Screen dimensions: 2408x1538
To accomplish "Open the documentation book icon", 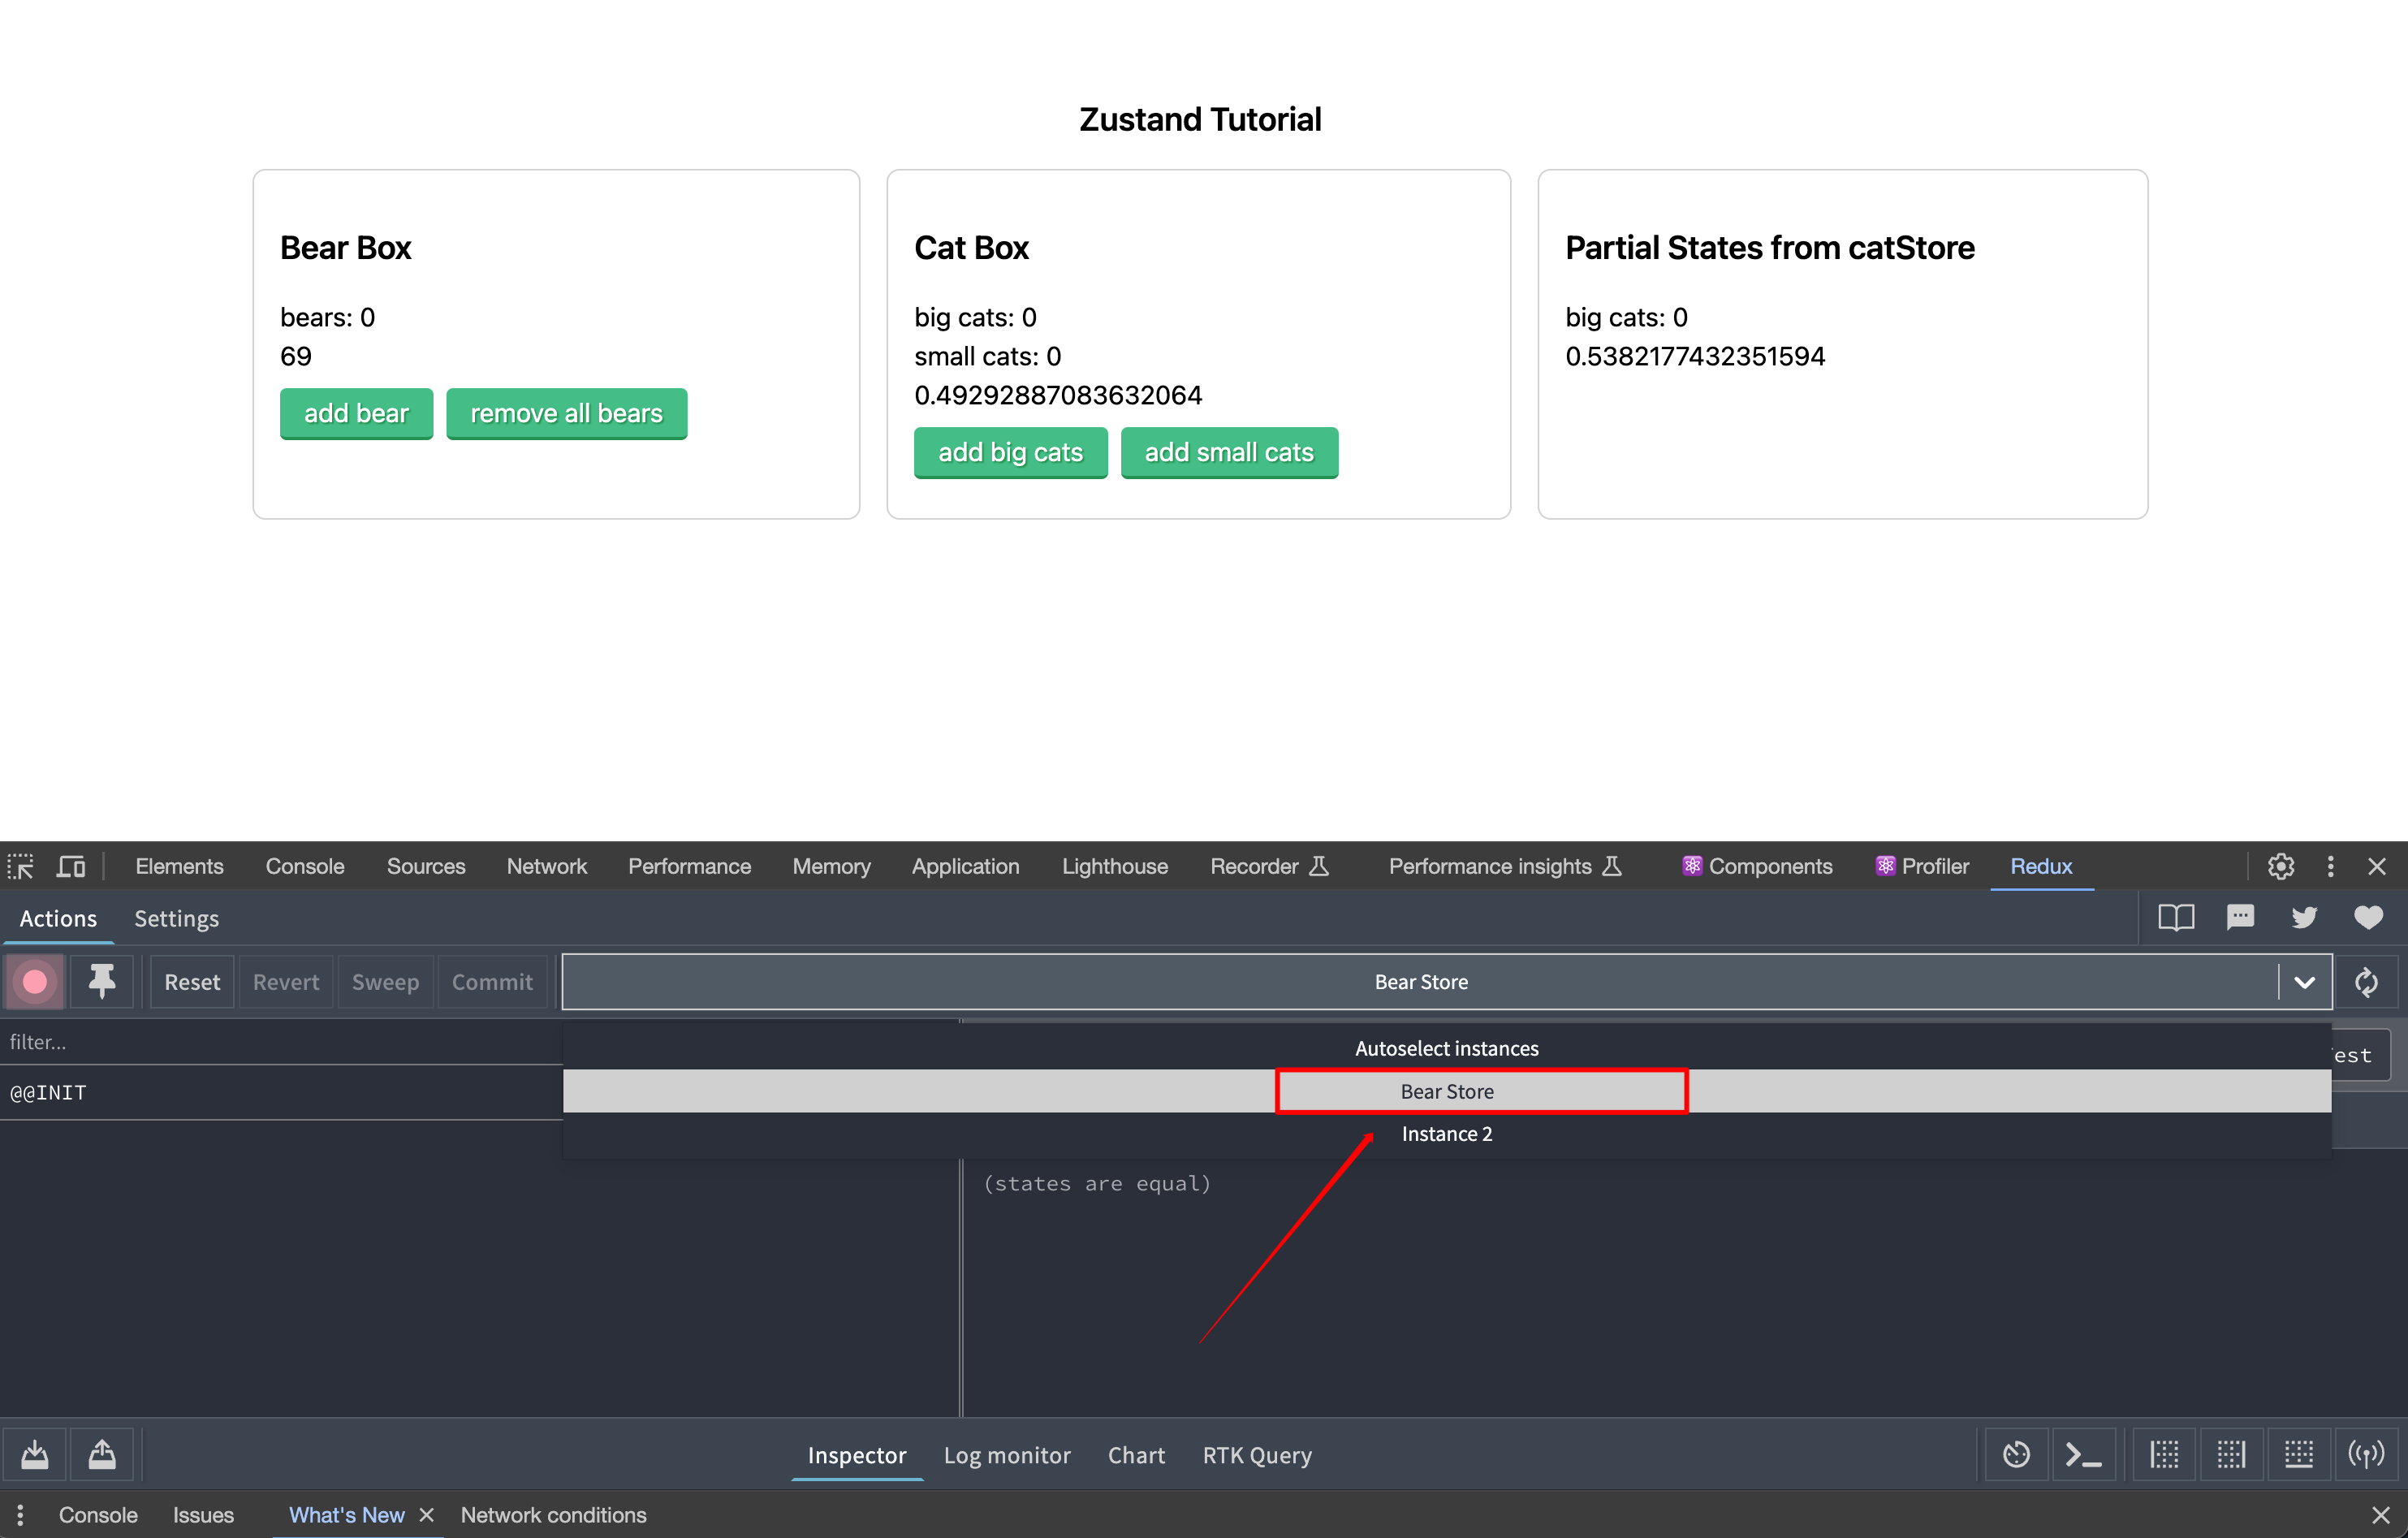I will point(2176,918).
